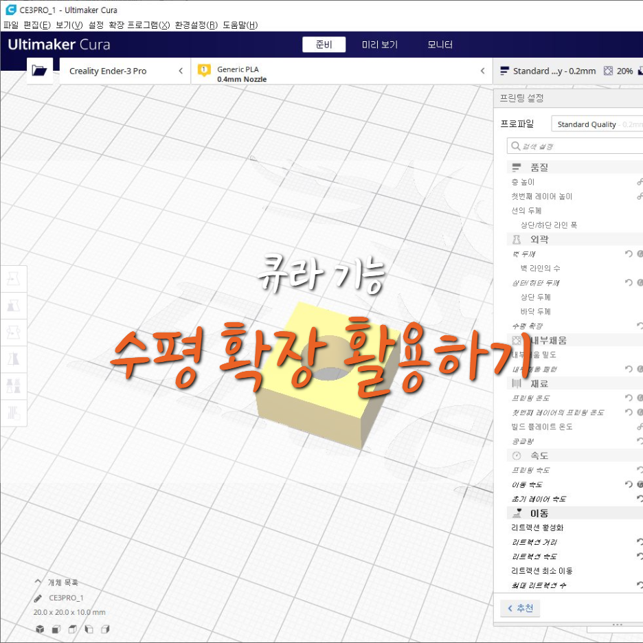This screenshot has height=643, width=643.
Task: Open the Generic PLA material selector
Action: tap(341, 71)
